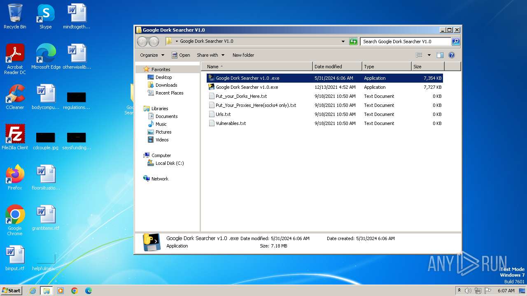Open address bar history dropdown arrow

[x=343, y=41]
